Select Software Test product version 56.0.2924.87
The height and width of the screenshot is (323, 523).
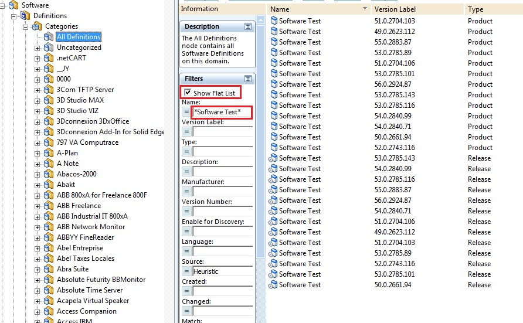(x=300, y=84)
